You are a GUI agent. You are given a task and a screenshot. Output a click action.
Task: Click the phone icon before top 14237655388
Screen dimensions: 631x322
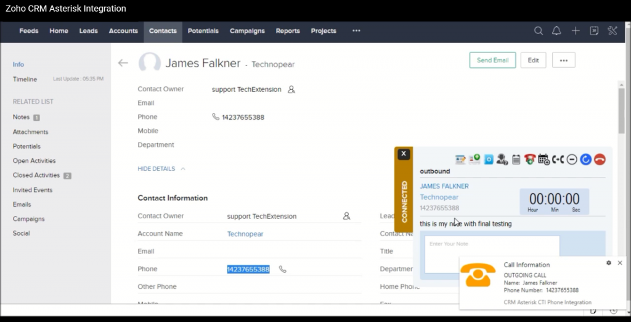point(216,117)
